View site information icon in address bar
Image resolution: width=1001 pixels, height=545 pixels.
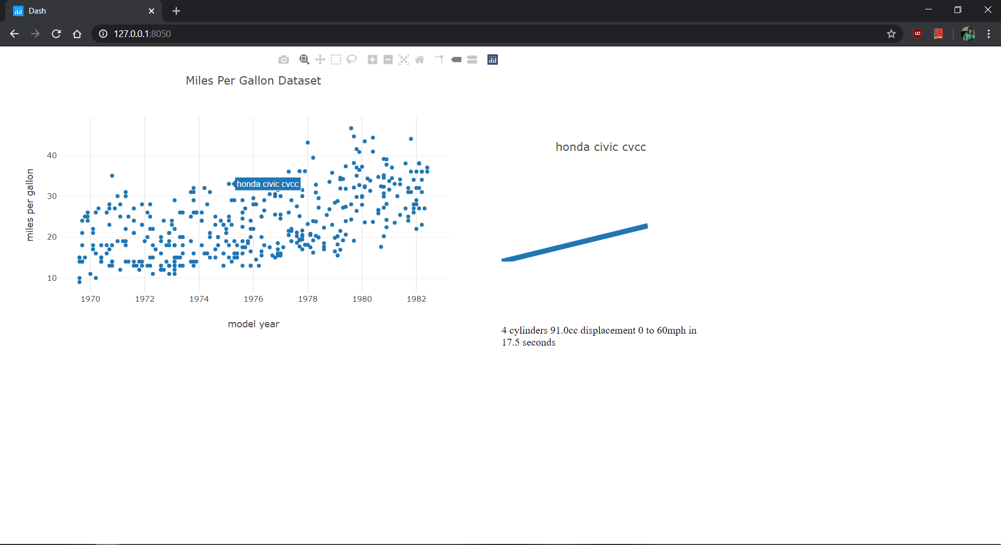[x=103, y=34]
